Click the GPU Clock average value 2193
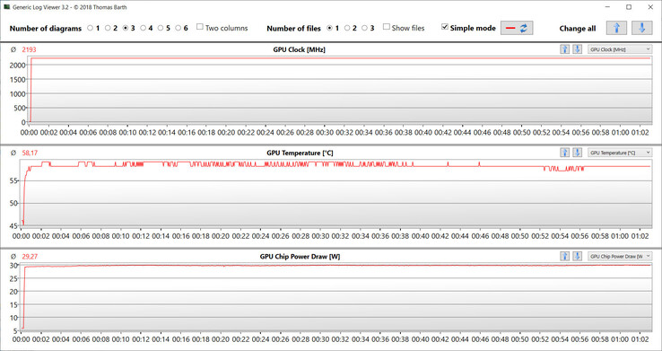The width and height of the screenshot is (662, 351). pos(29,49)
